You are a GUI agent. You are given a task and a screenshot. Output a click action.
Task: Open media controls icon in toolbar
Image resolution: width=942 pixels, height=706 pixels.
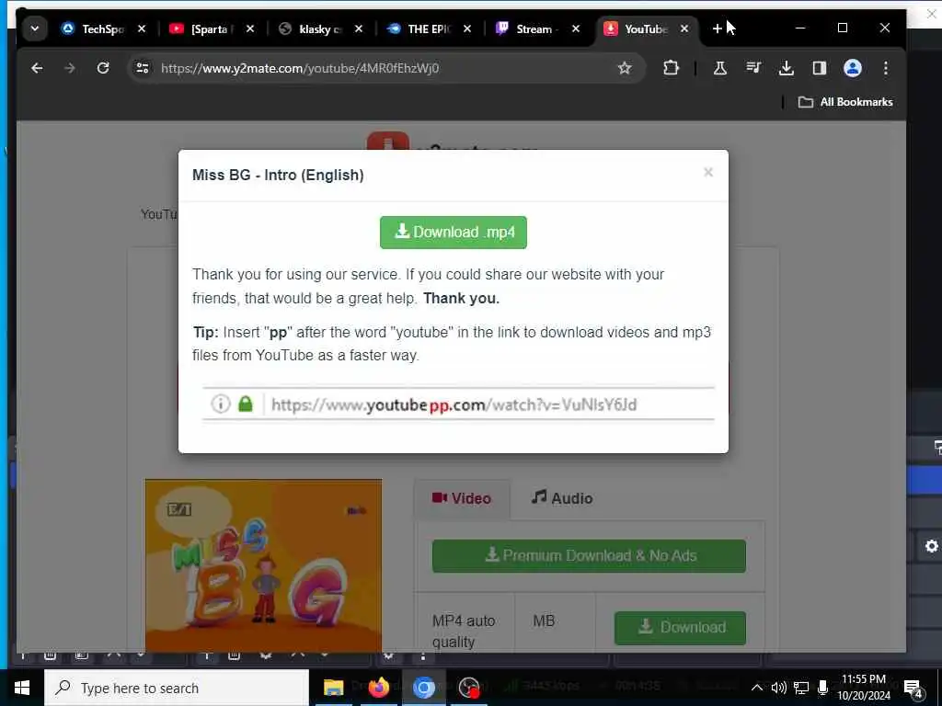pos(753,68)
